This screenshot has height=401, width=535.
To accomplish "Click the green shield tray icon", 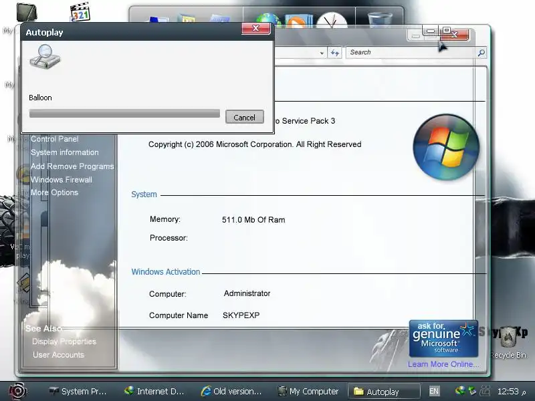I will click(x=473, y=390).
